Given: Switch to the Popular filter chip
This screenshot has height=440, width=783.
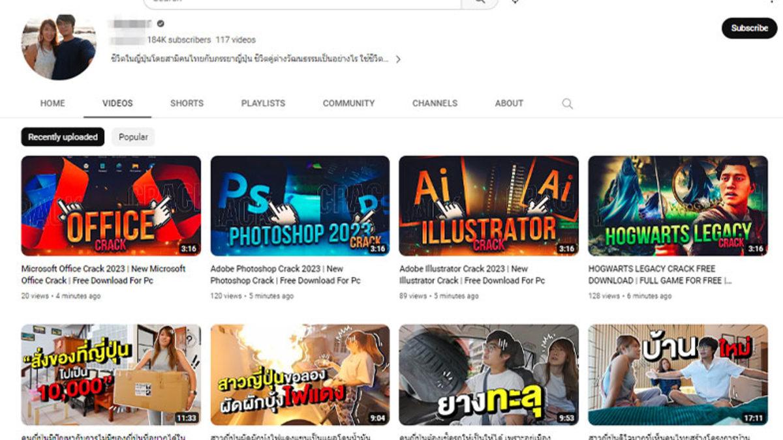Looking at the screenshot, I should [133, 137].
